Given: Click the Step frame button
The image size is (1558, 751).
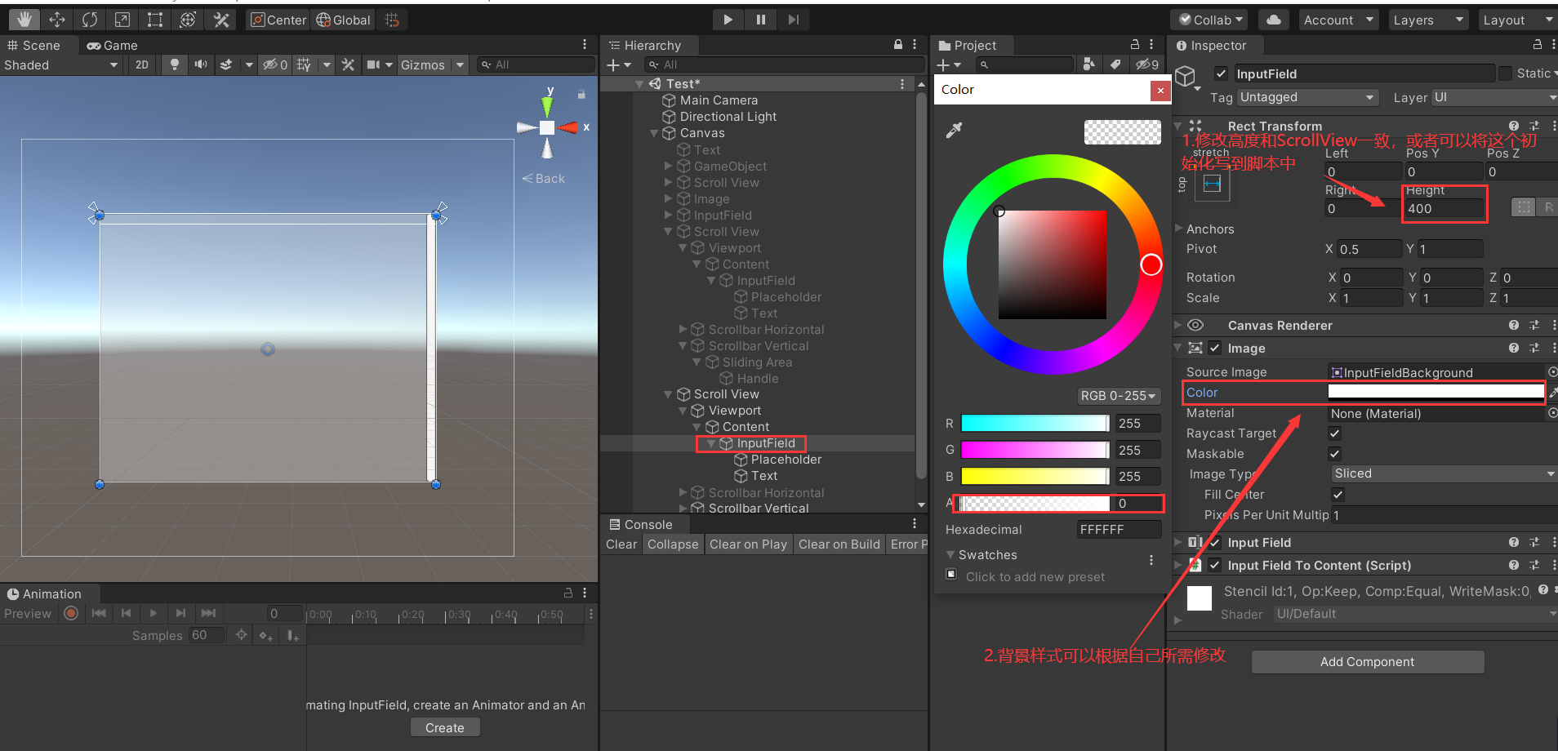Looking at the screenshot, I should 793,20.
